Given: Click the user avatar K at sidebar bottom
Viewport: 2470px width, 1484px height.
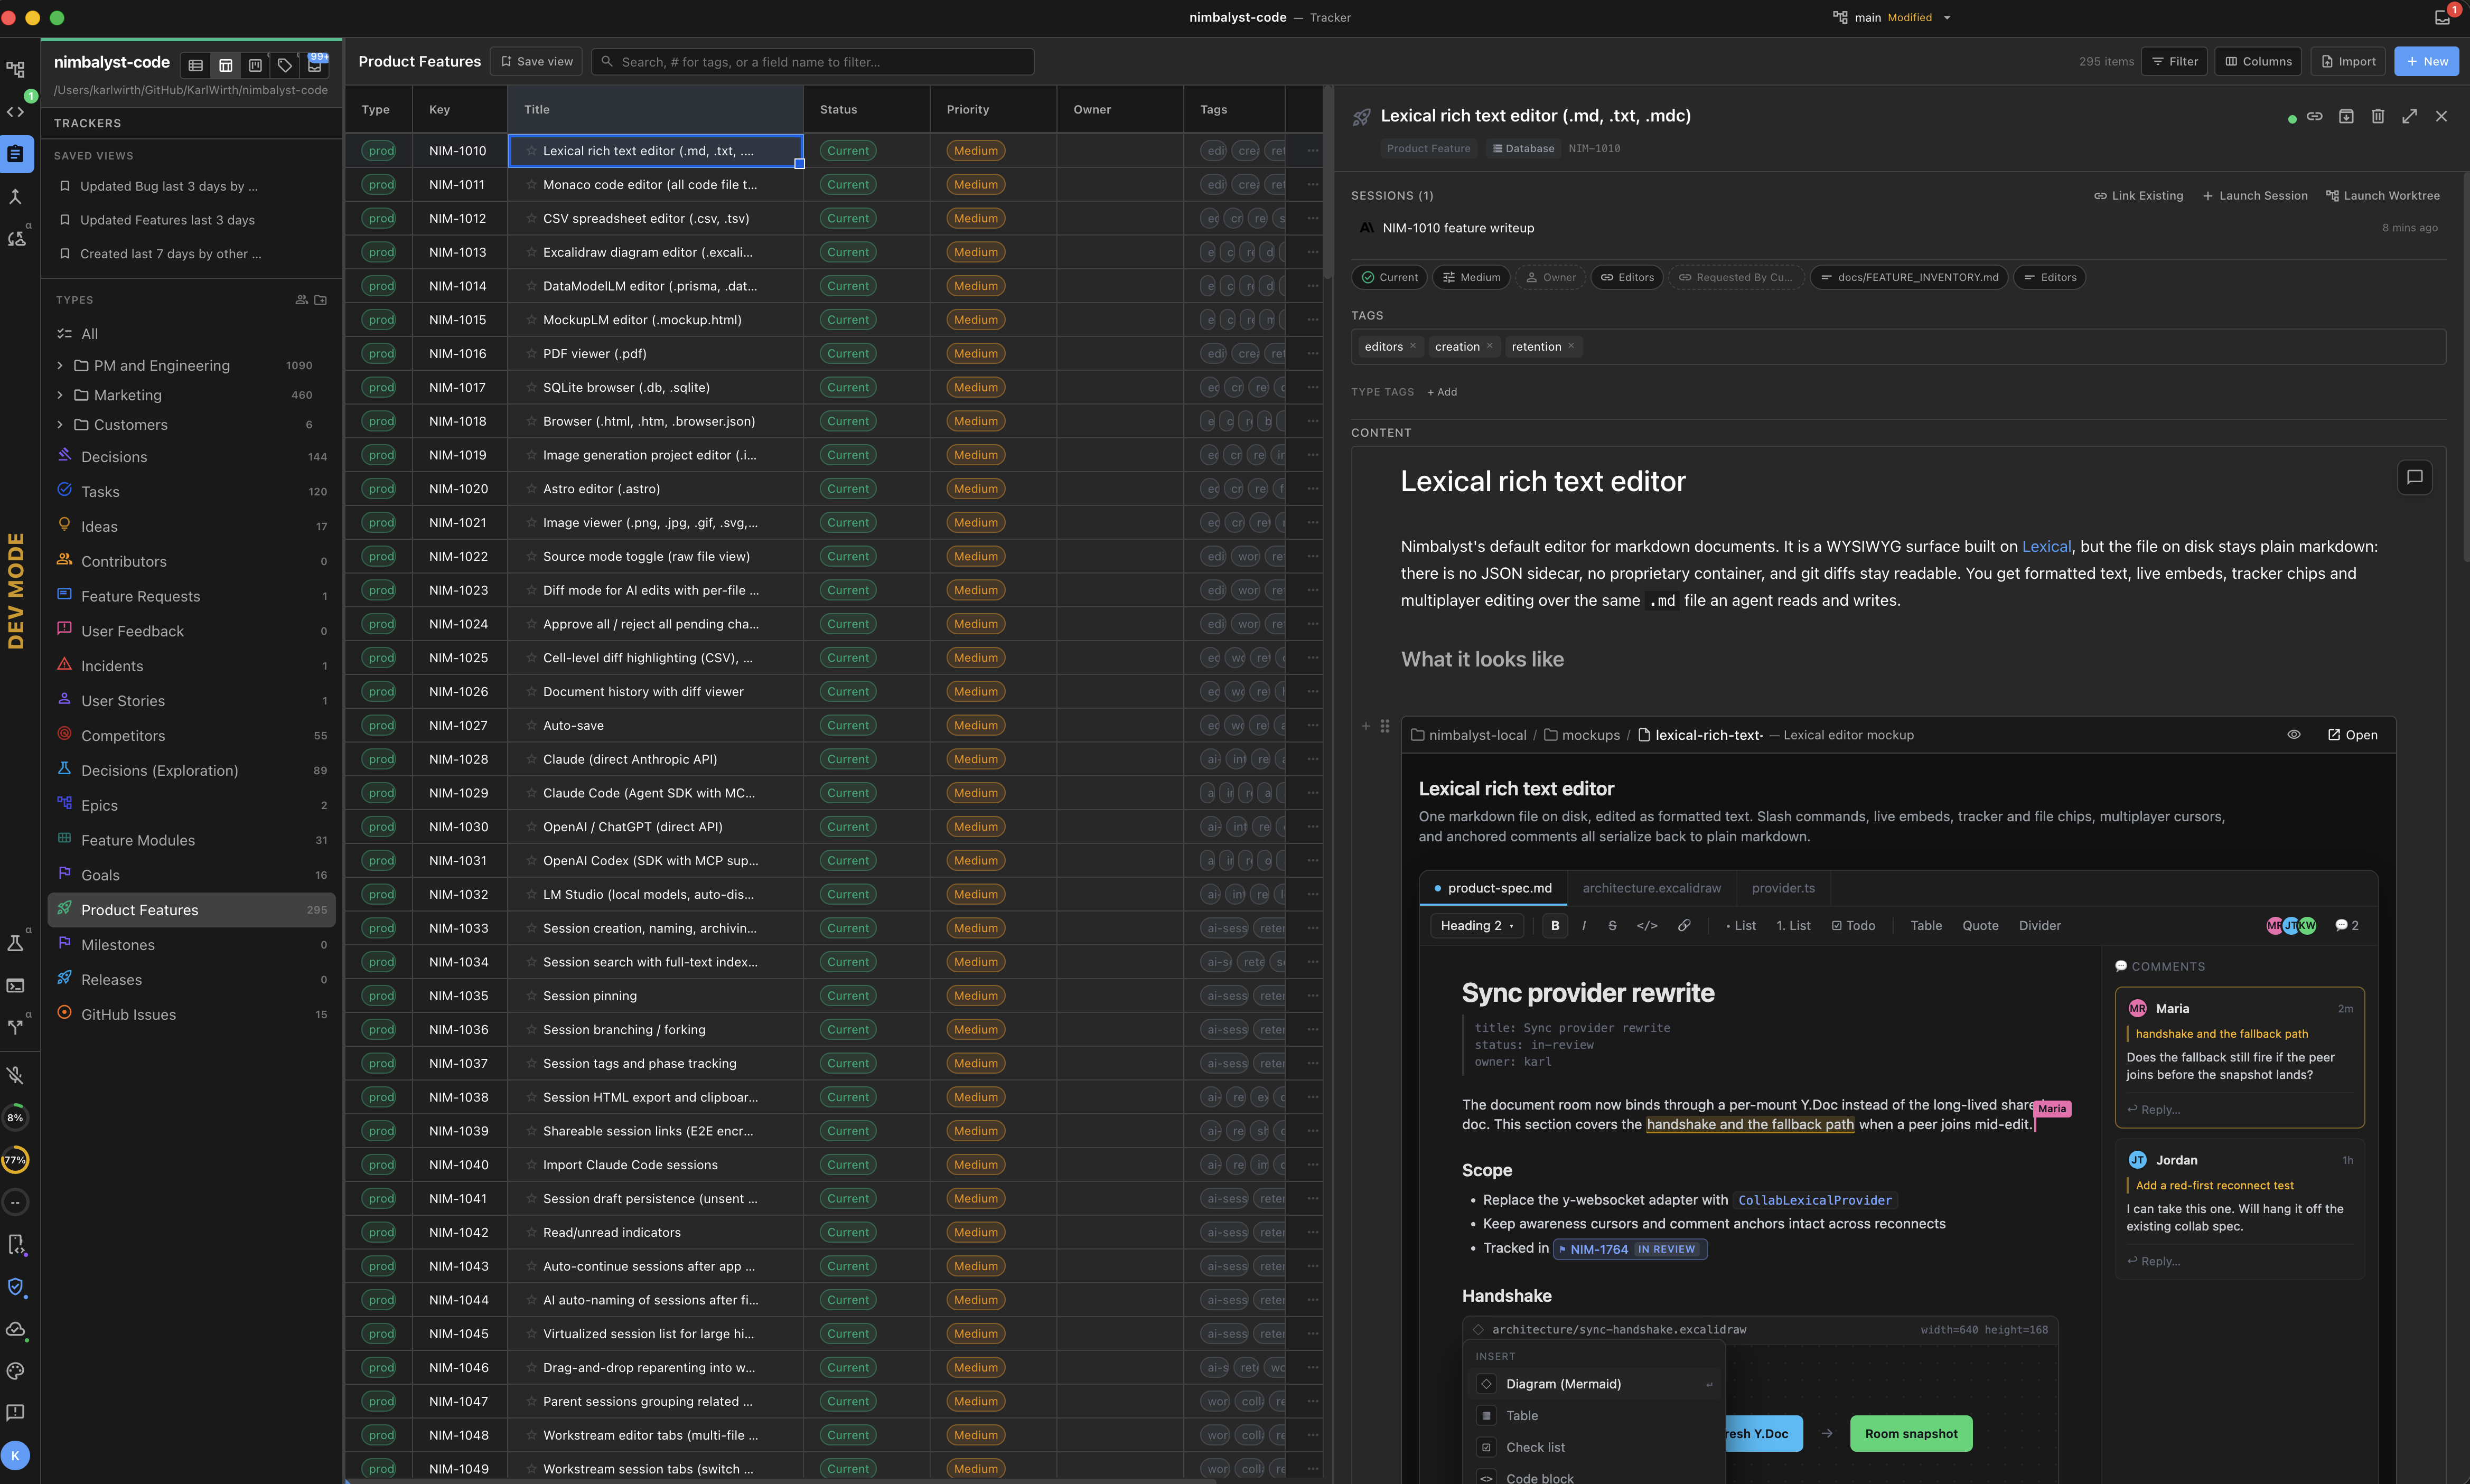Looking at the screenshot, I should tap(16, 1455).
